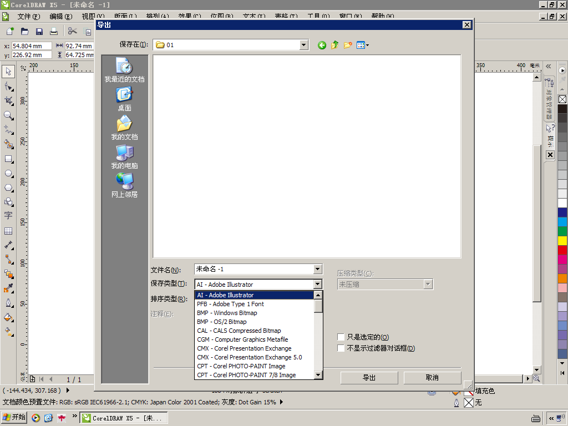
Task: Open the view menu icon
Action: tap(363, 45)
